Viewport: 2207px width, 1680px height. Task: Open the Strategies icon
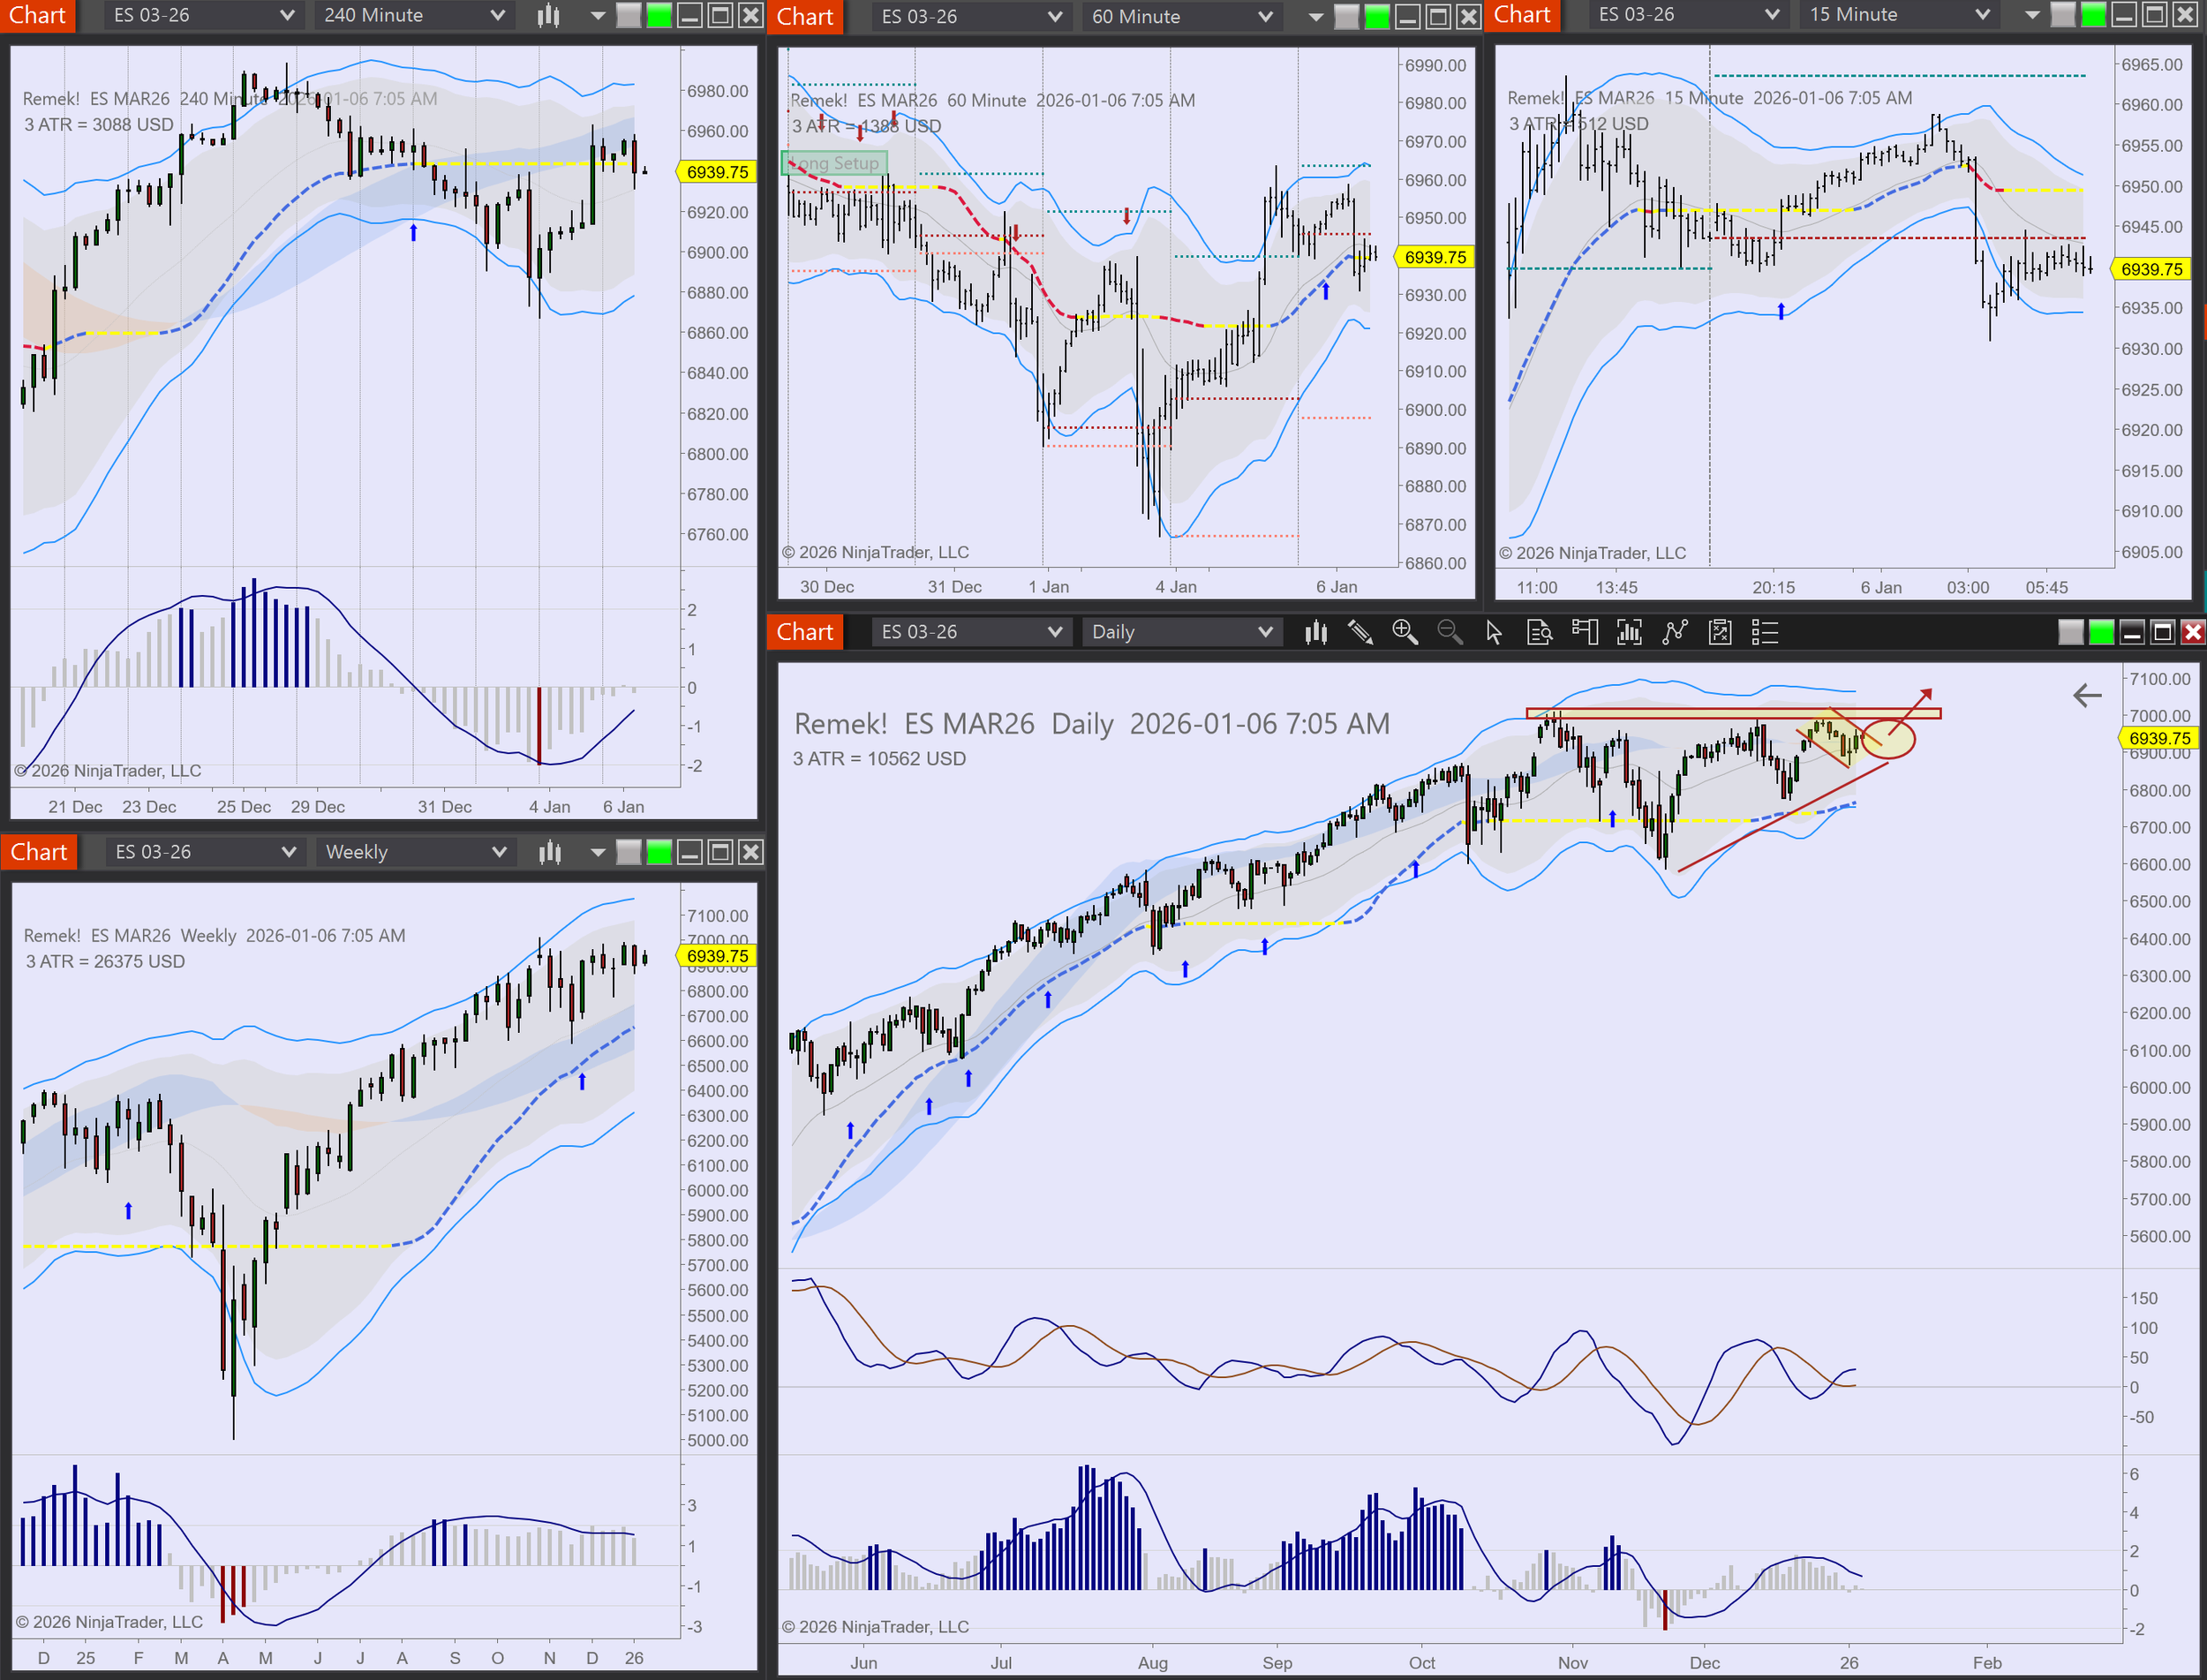coord(1720,632)
